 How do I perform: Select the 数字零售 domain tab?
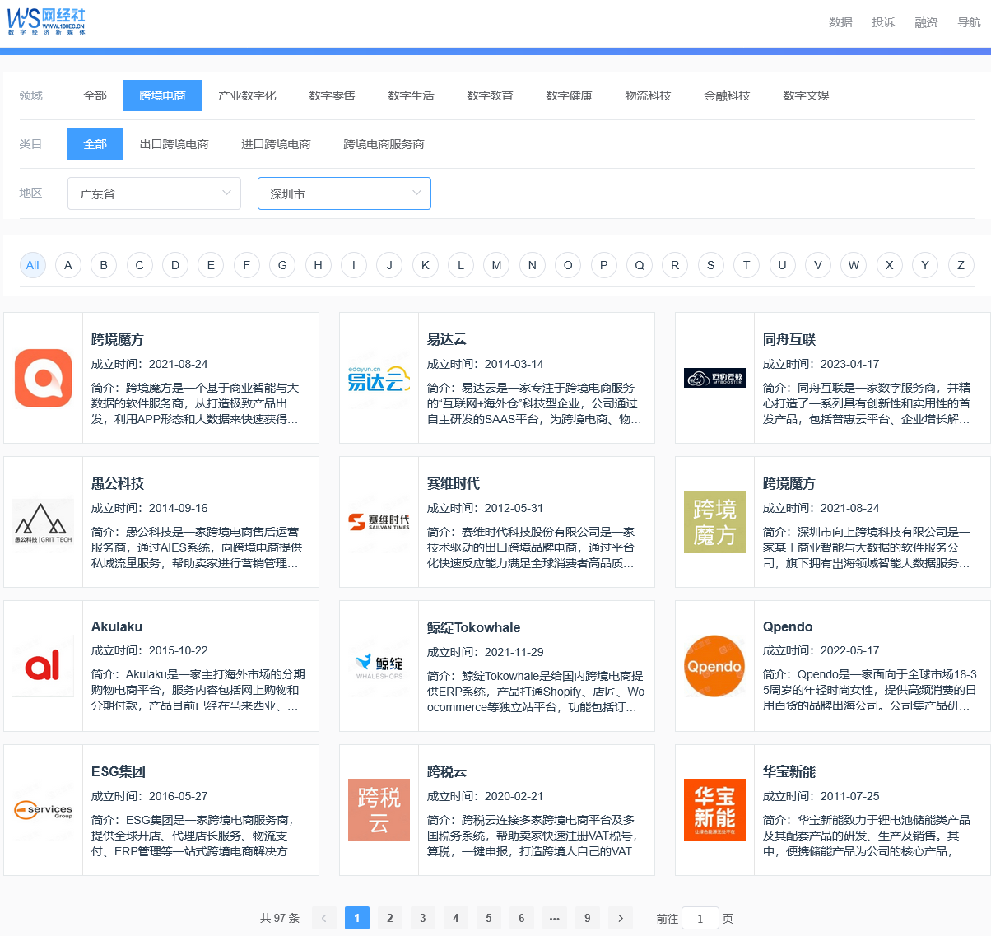(x=332, y=95)
